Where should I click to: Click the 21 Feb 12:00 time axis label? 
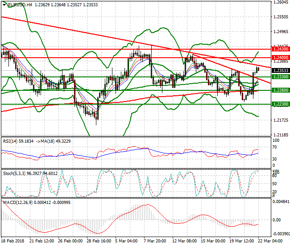[x=42, y=241]
